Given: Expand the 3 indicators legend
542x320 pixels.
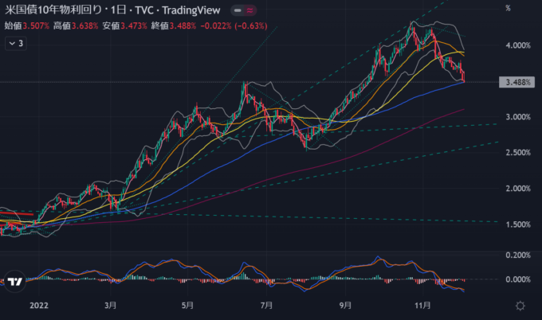Looking at the screenshot, I should (15, 44).
